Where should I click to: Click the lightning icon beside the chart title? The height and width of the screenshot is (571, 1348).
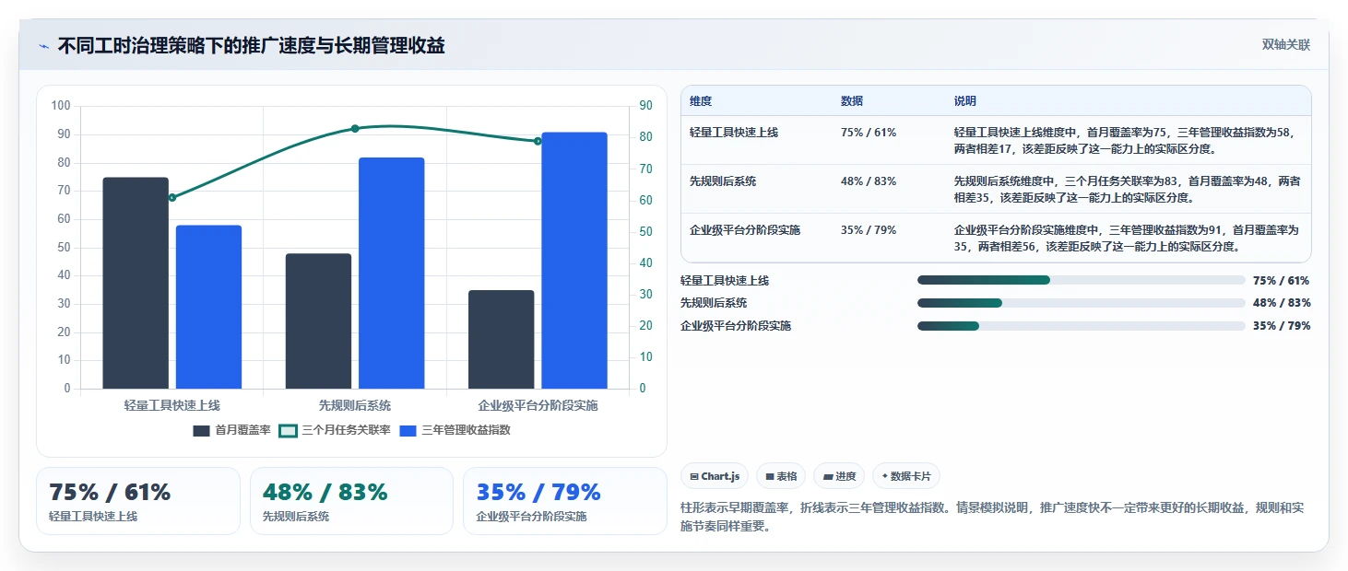[43, 46]
